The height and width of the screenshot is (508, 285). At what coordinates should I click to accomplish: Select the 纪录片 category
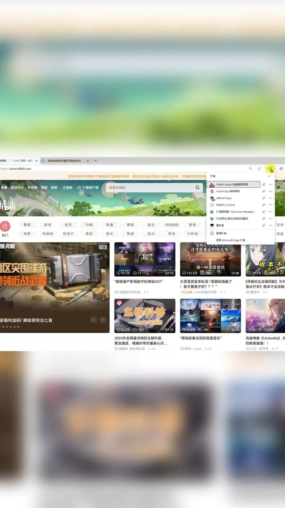click(x=68, y=234)
